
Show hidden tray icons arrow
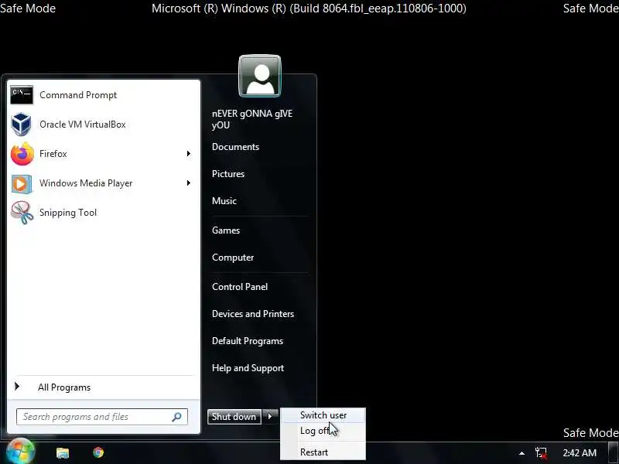522,453
